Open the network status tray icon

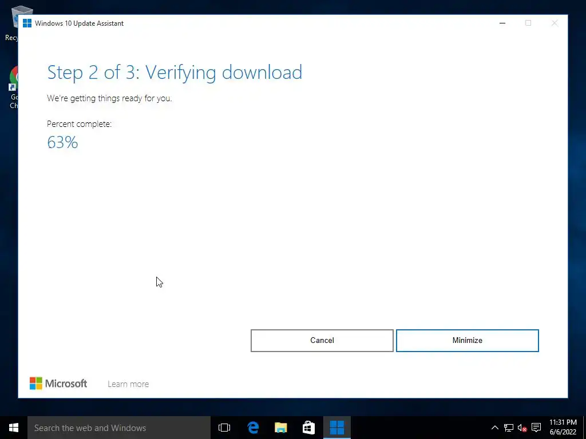click(x=508, y=428)
